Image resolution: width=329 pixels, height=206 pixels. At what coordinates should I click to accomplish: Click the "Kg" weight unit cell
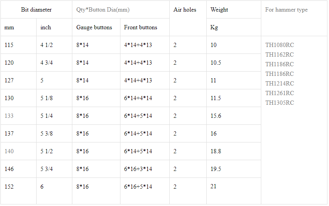(214, 27)
